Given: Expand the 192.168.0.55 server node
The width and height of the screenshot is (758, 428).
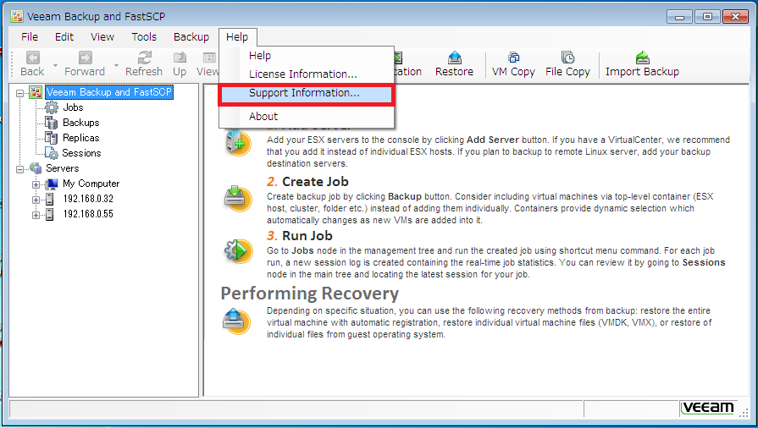Looking at the screenshot, I should [x=36, y=215].
